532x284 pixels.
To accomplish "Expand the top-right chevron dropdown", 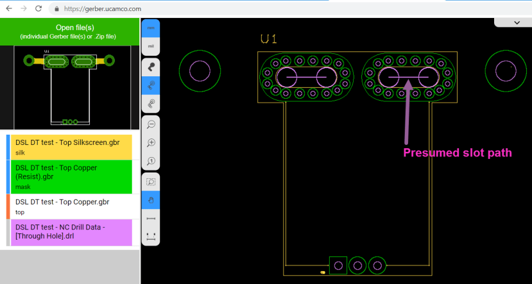I will click(517, 22).
